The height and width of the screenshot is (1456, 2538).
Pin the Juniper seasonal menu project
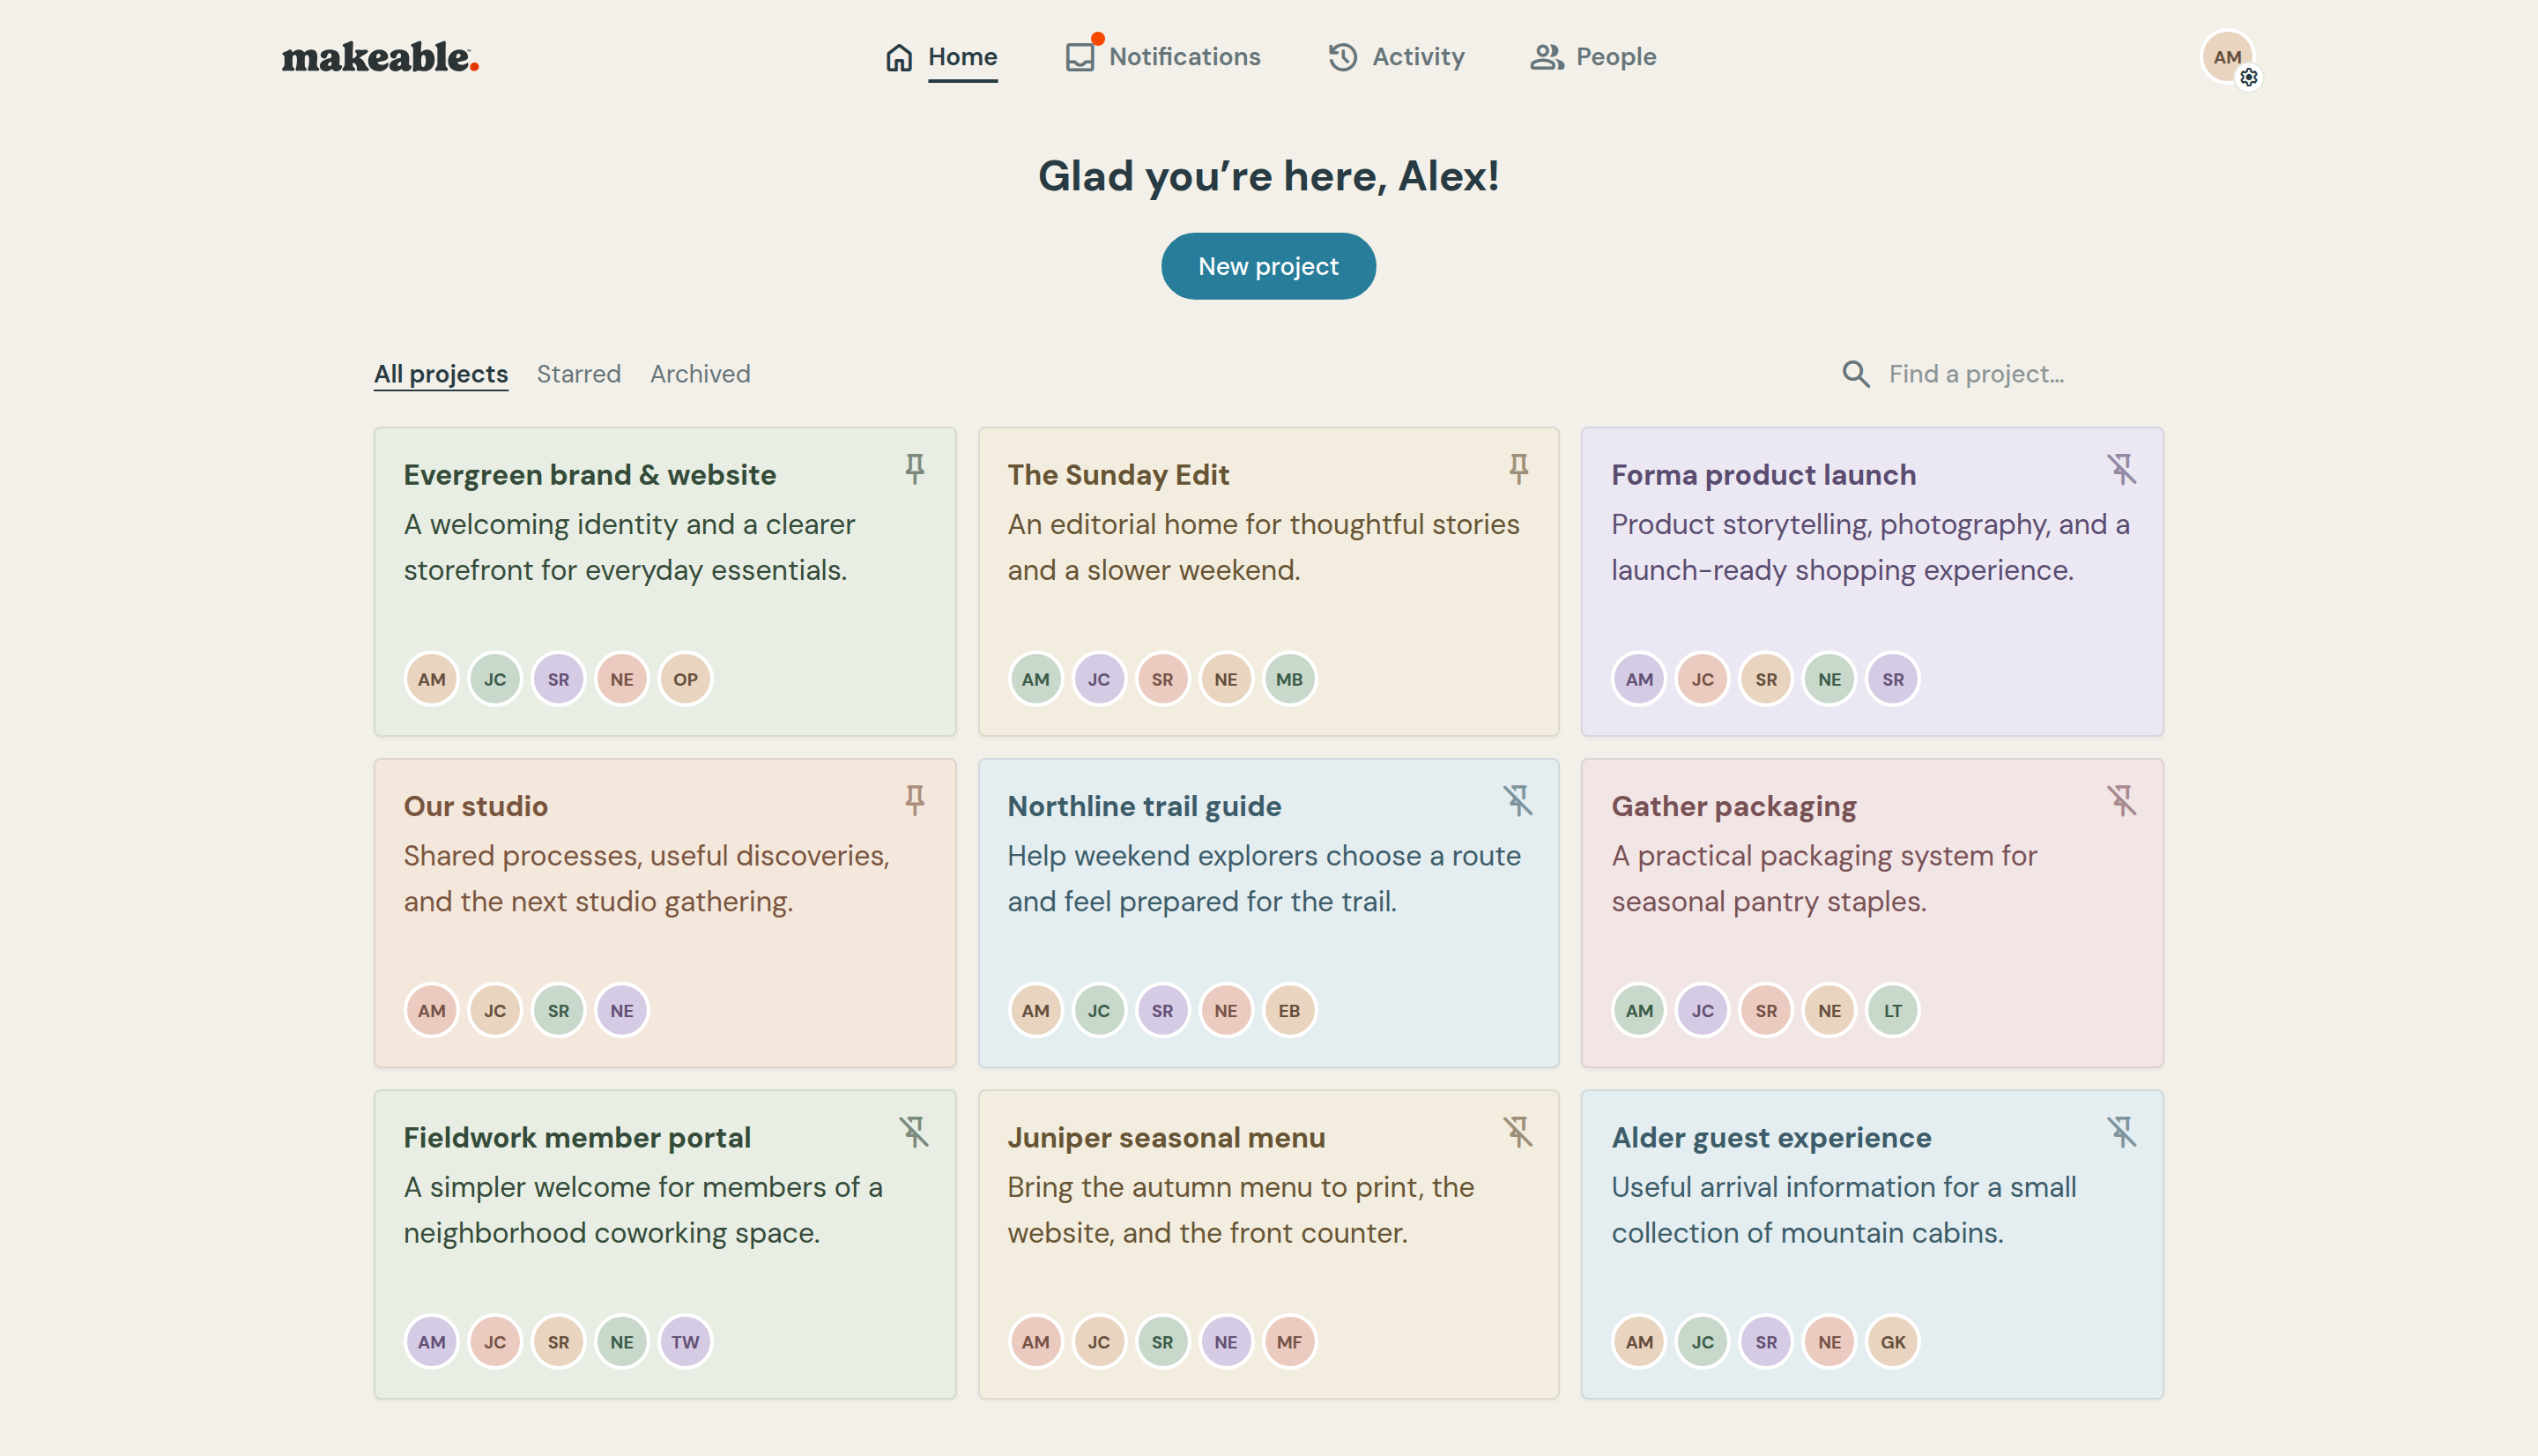click(1518, 1132)
